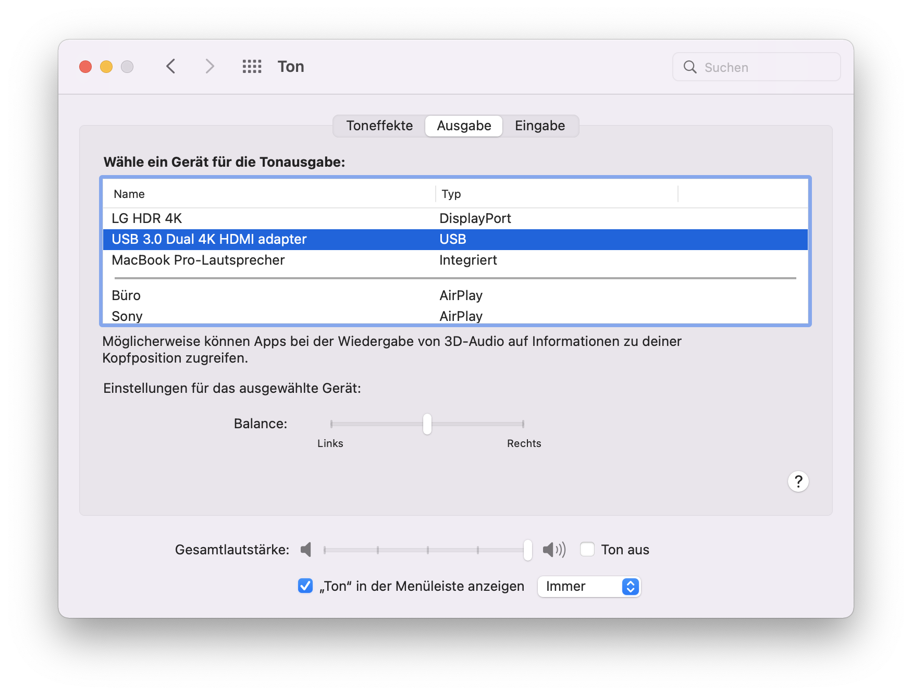Show all preferences via grid icon
Viewport: 912px width, 695px height.
[x=252, y=66]
